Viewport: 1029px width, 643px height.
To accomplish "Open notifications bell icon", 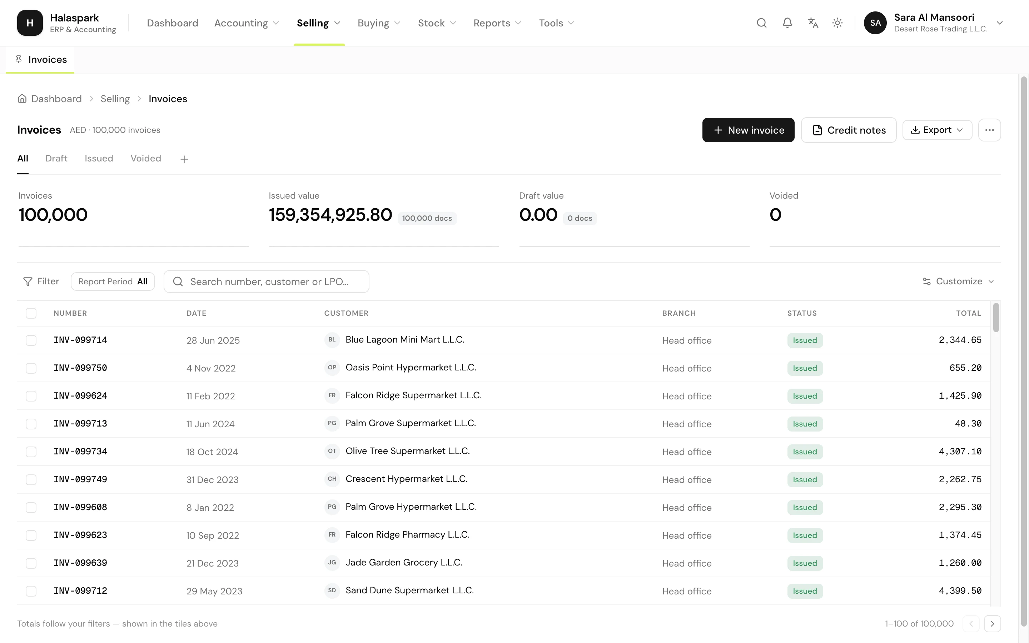I will (x=787, y=23).
